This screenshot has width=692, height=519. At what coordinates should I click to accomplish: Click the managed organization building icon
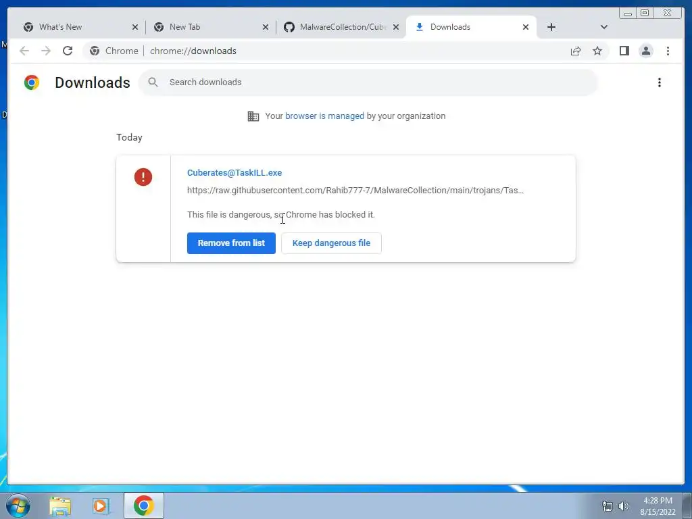[253, 116]
